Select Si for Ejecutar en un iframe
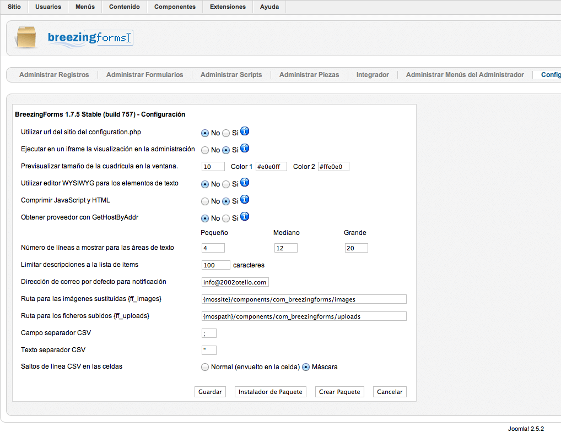561x438 pixels. [x=226, y=150]
